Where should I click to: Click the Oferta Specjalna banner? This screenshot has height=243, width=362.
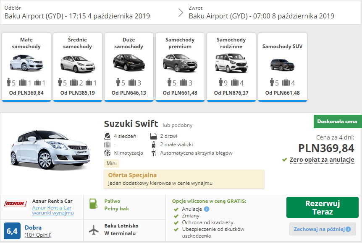(x=184, y=179)
